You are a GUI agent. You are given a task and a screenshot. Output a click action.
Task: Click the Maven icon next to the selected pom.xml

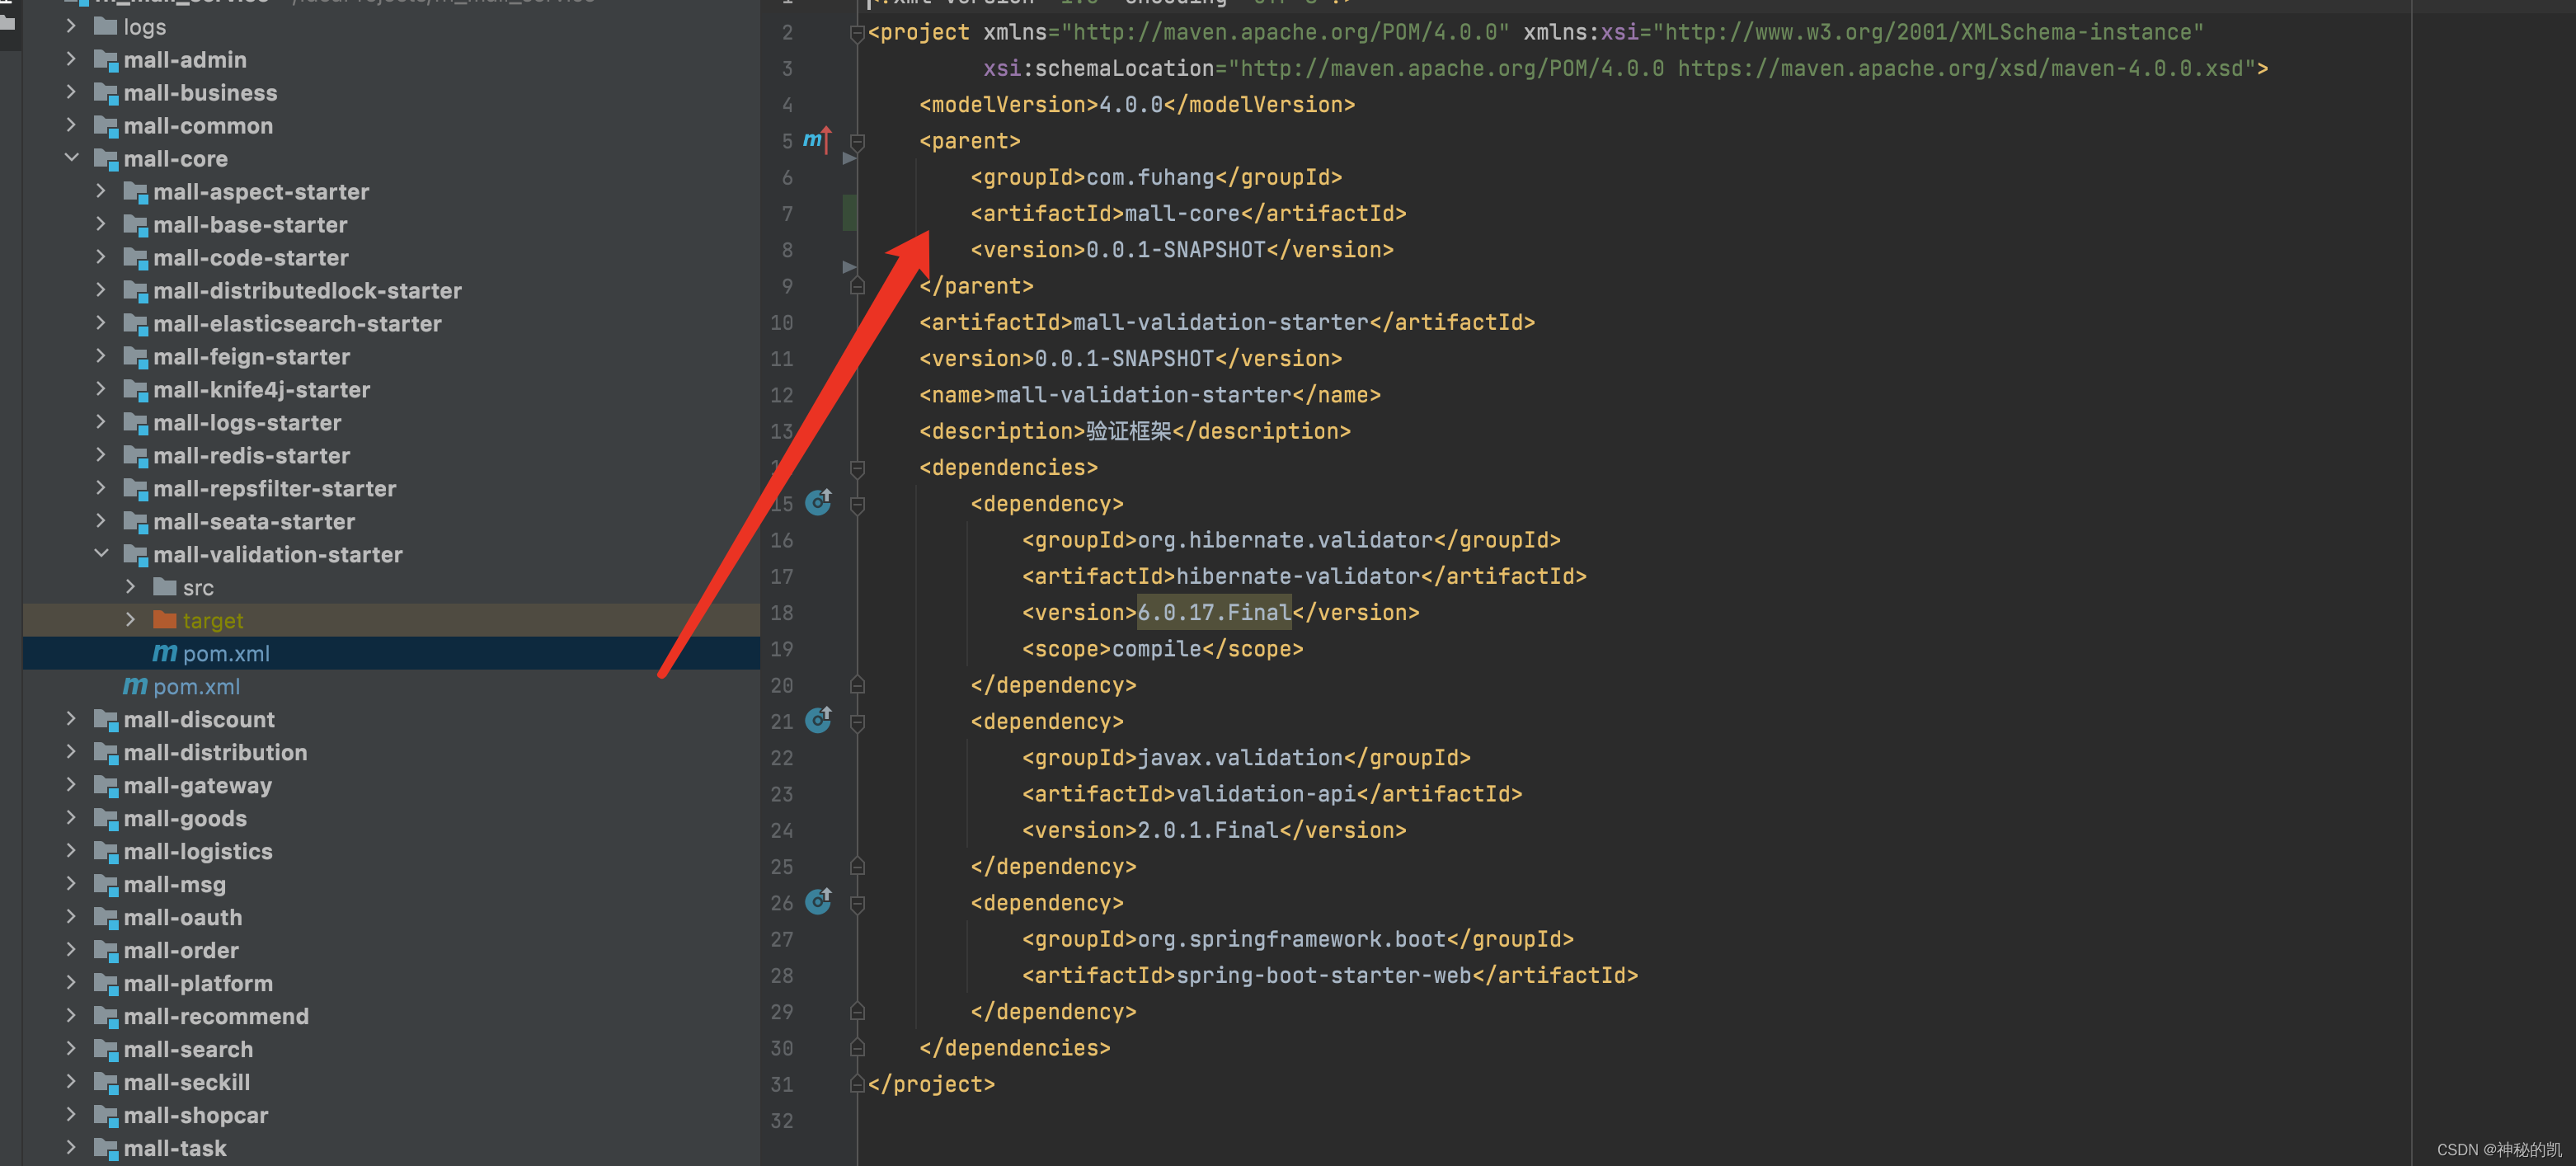coord(164,653)
